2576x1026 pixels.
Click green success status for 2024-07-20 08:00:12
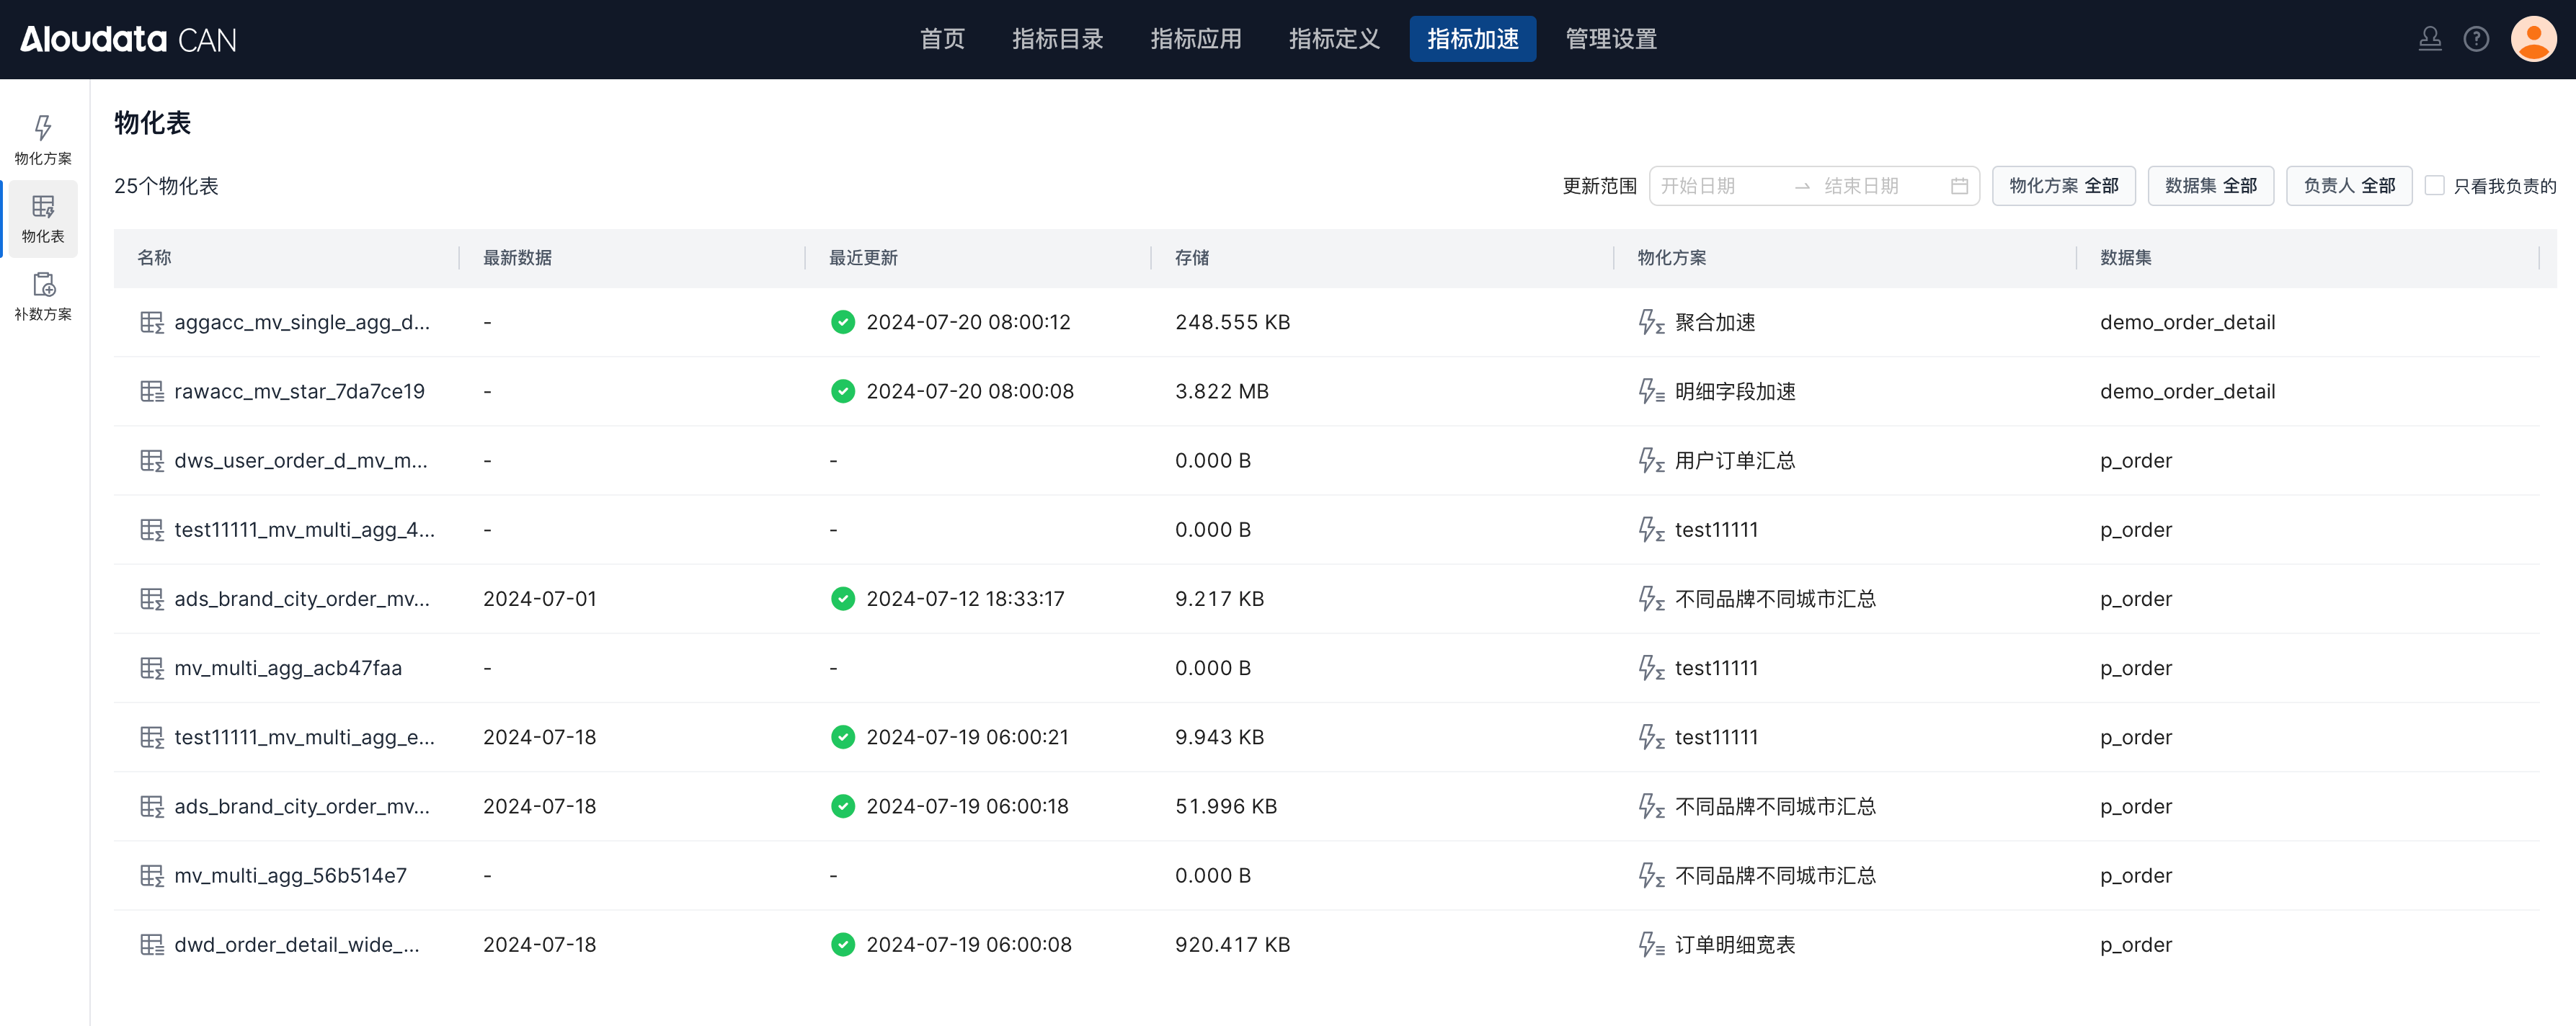coord(842,322)
